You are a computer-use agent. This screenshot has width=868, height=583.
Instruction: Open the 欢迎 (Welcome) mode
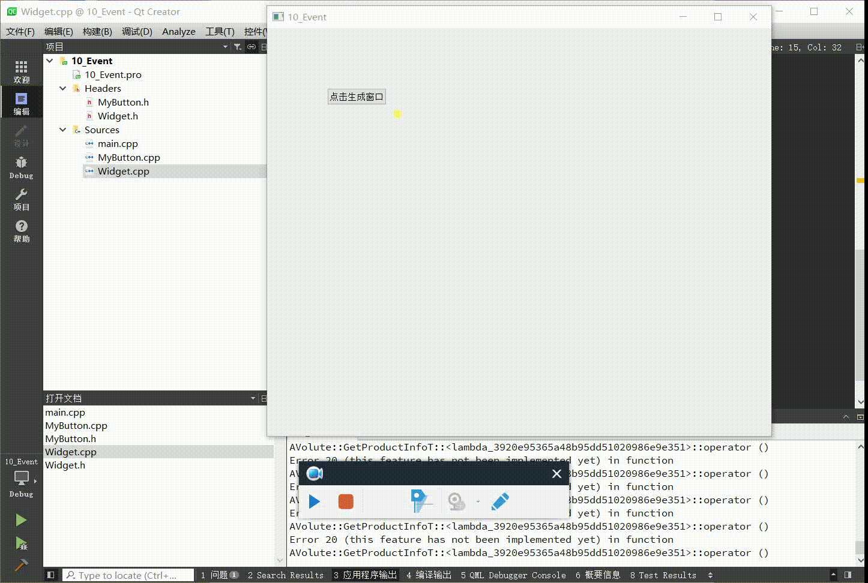(x=21, y=72)
